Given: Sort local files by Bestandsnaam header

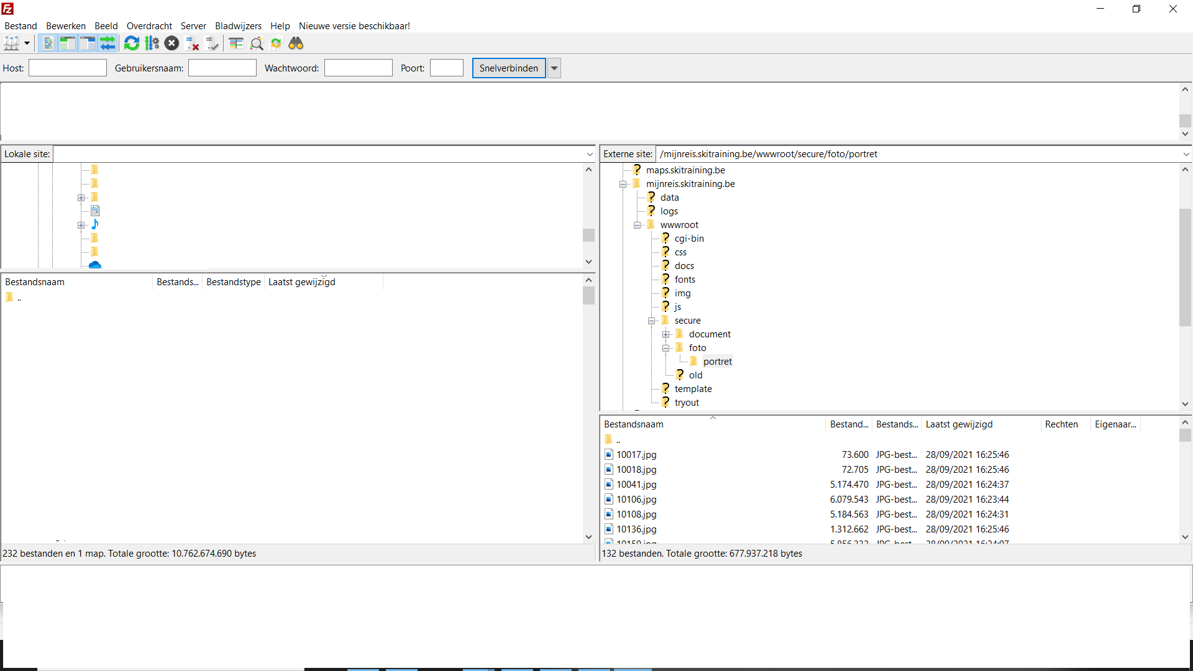Looking at the screenshot, I should click(x=77, y=282).
